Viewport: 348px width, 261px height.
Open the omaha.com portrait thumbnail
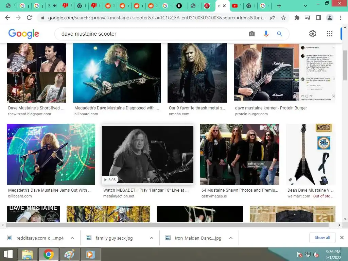point(197,73)
